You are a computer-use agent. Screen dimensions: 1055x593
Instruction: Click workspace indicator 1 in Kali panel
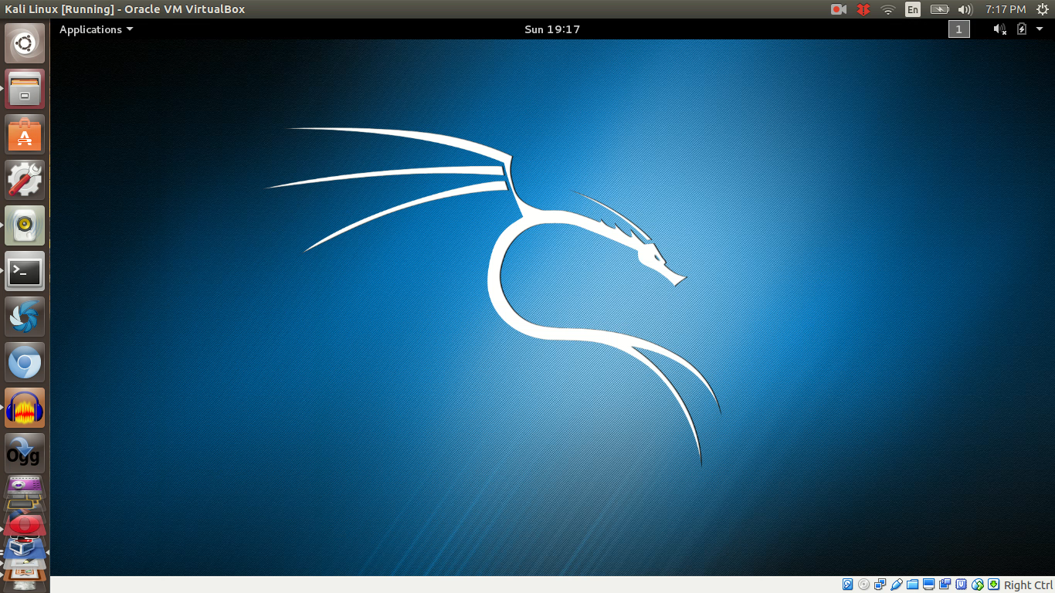pyautogui.click(x=958, y=29)
